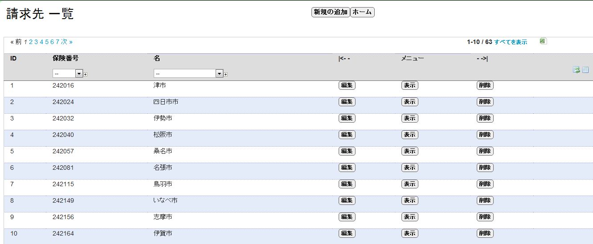Click 新規の追加 button

pos(331,12)
